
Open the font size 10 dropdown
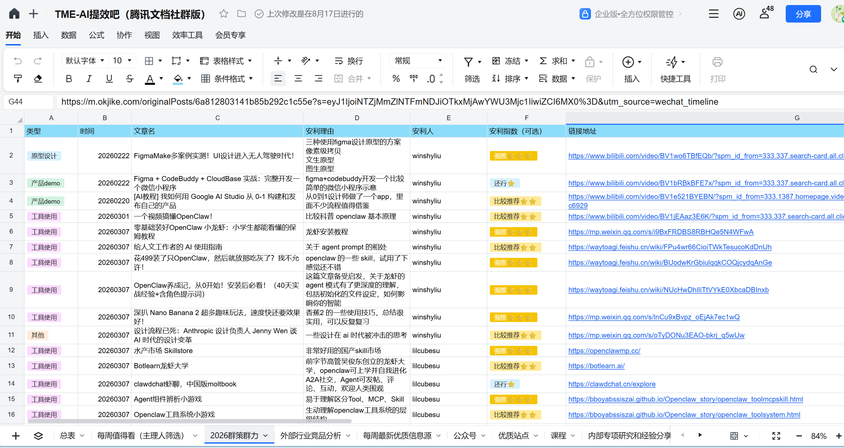122,61
